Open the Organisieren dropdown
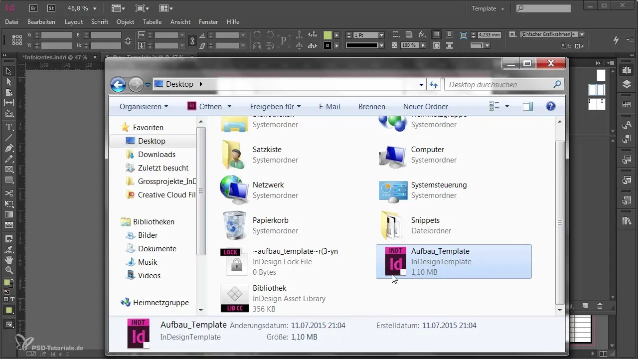Image resolution: width=638 pixels, height=359 pixels. coord(144,107)
